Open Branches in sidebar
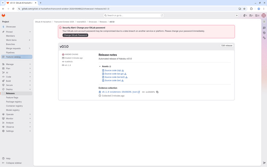 point(17,44)
